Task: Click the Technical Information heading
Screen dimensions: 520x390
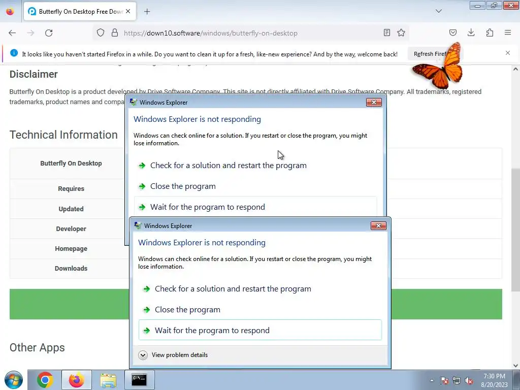Action: 63,135
